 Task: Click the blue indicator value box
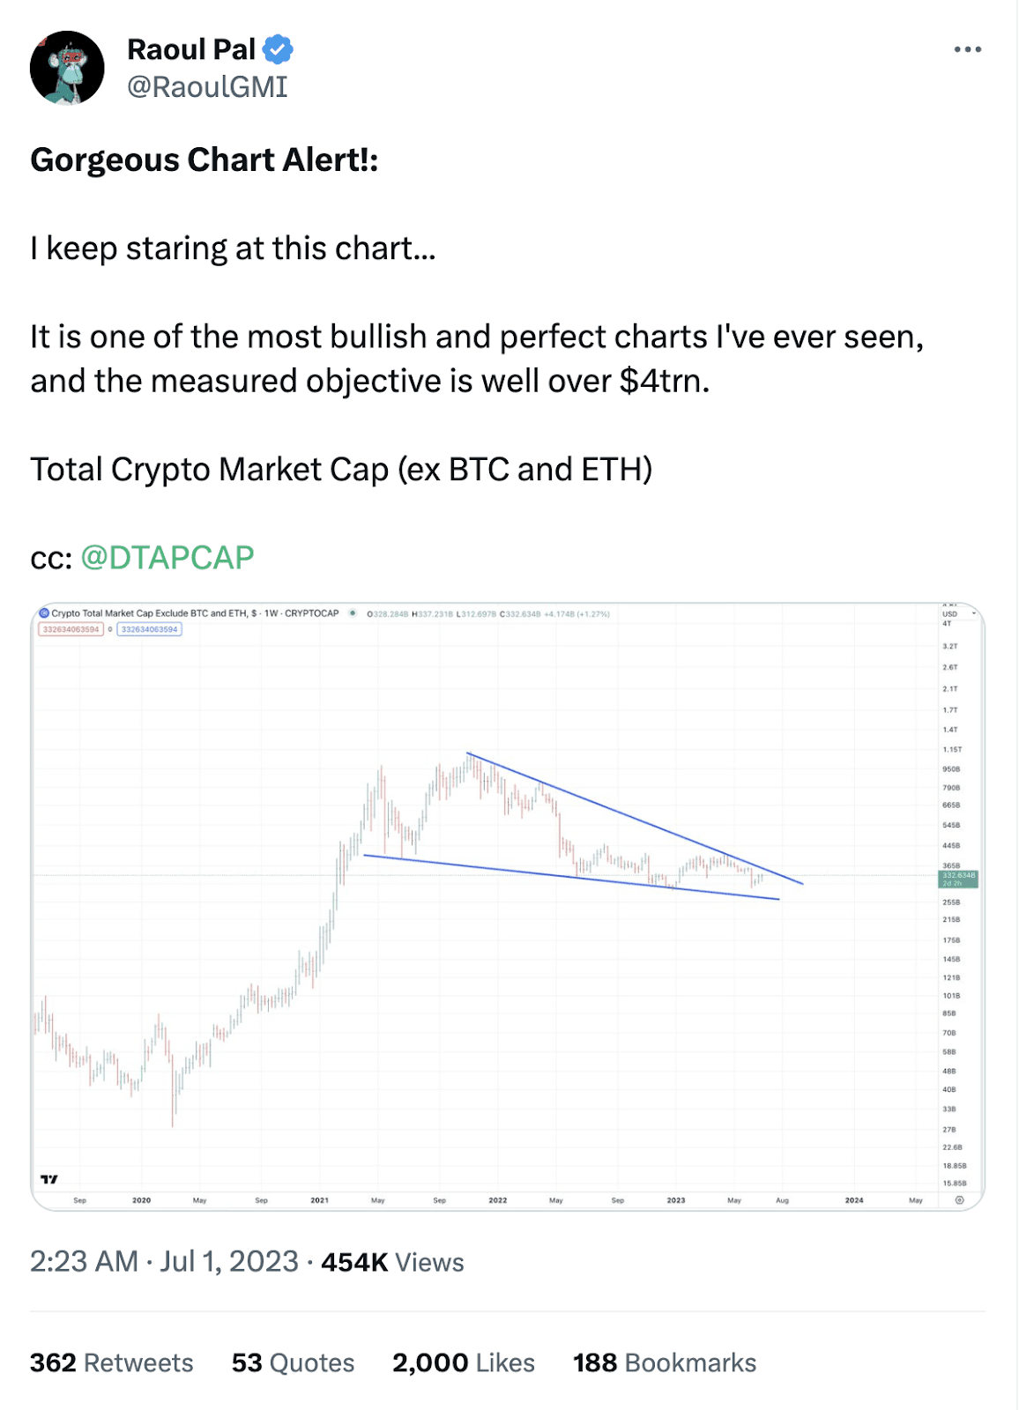tap(150, 629)
